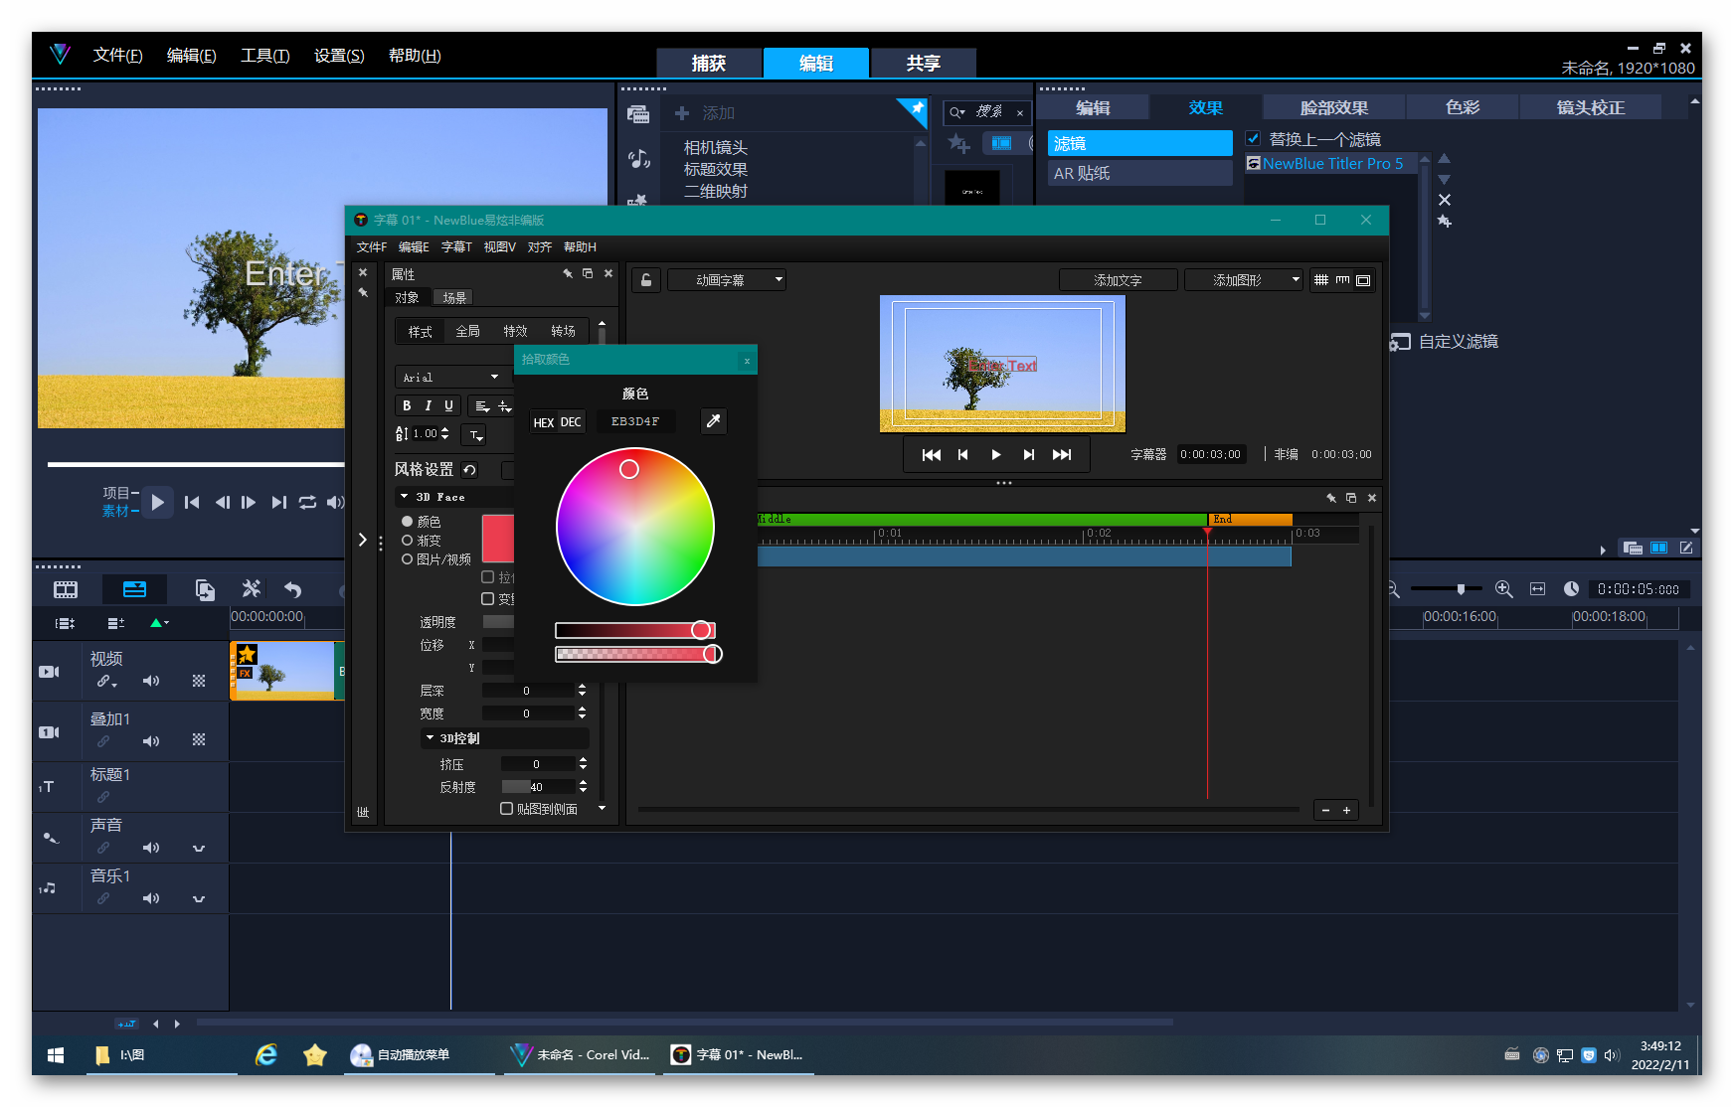Switch to the 场景 tab in properties
Viewport: 1734px width, 1107px height.
[454, 297]
